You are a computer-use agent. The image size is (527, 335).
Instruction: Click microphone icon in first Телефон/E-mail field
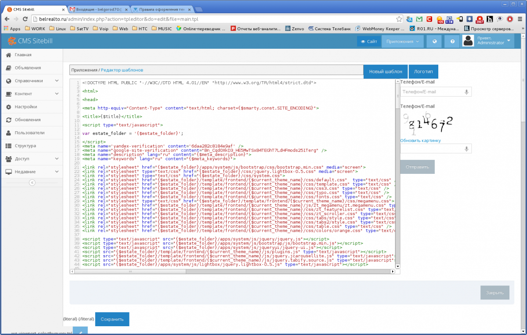pos(466,92)
